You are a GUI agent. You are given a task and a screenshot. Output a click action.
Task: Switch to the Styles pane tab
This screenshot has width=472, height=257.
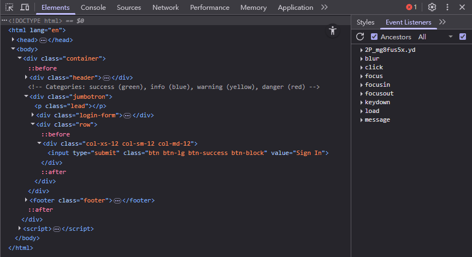click(365, 22)
